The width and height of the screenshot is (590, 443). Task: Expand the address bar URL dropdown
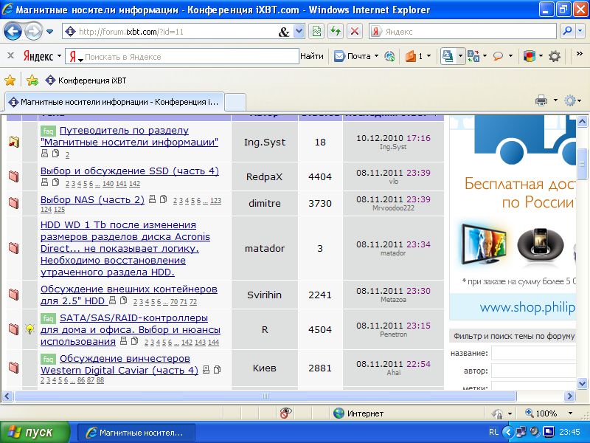(x=299, y=32)
